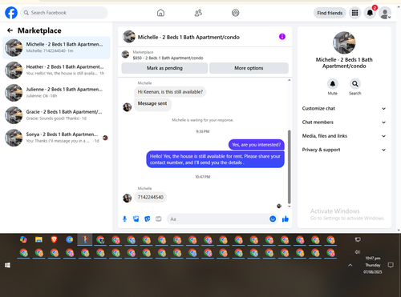Focus the Search Facebook field

(64, 13)
